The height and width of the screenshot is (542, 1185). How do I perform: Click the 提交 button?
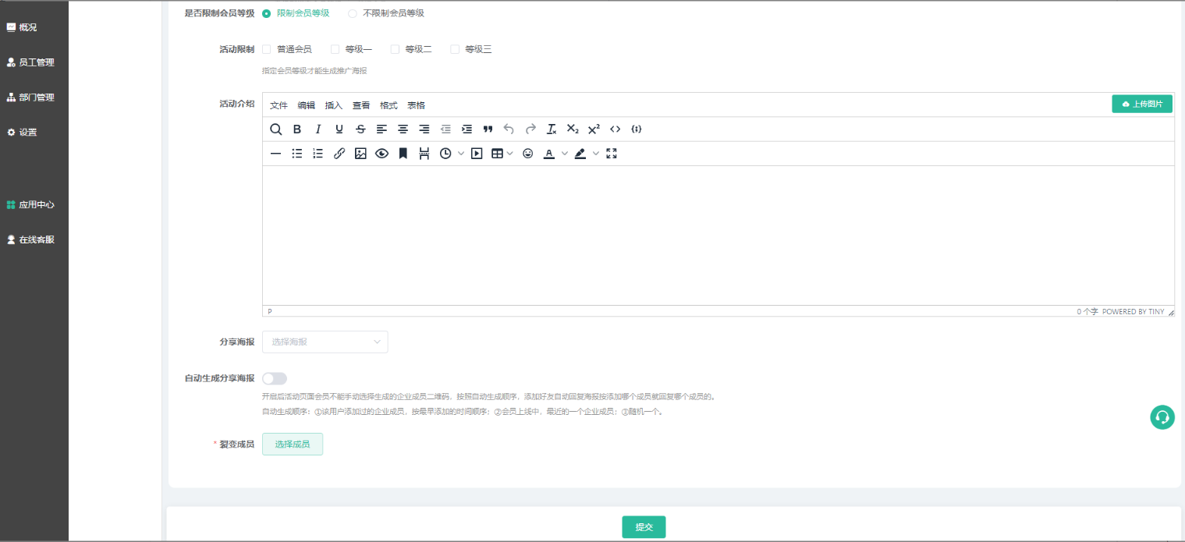644,527
